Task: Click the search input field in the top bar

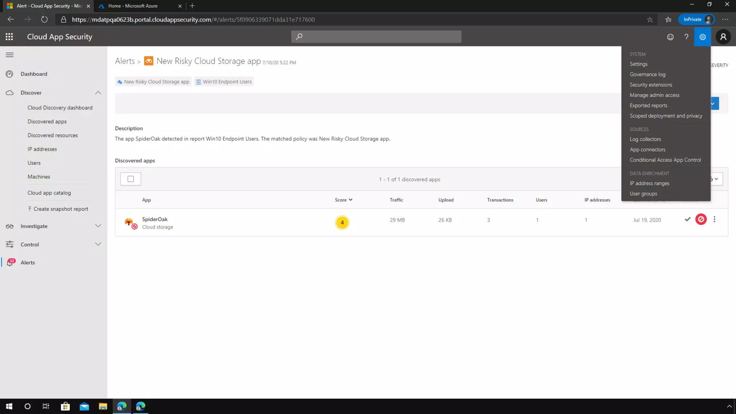Action: coord(376,37)
